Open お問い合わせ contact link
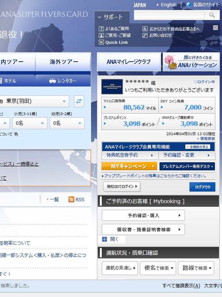 157,35
